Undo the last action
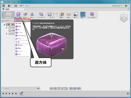 point(21,6)
